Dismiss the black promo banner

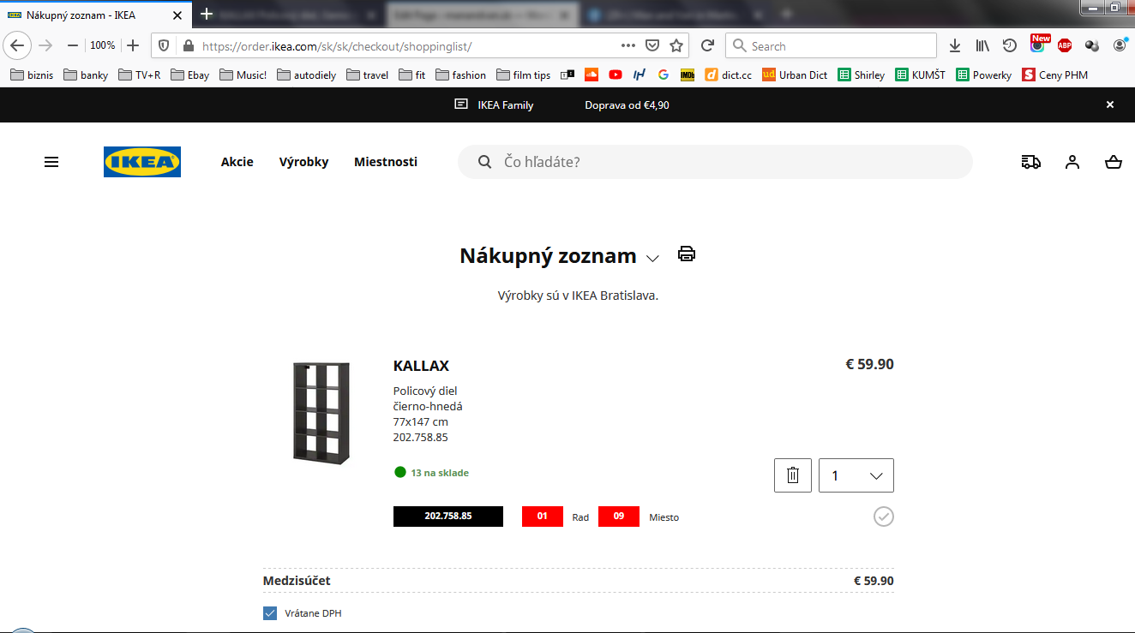click(x=1110, y=105)
